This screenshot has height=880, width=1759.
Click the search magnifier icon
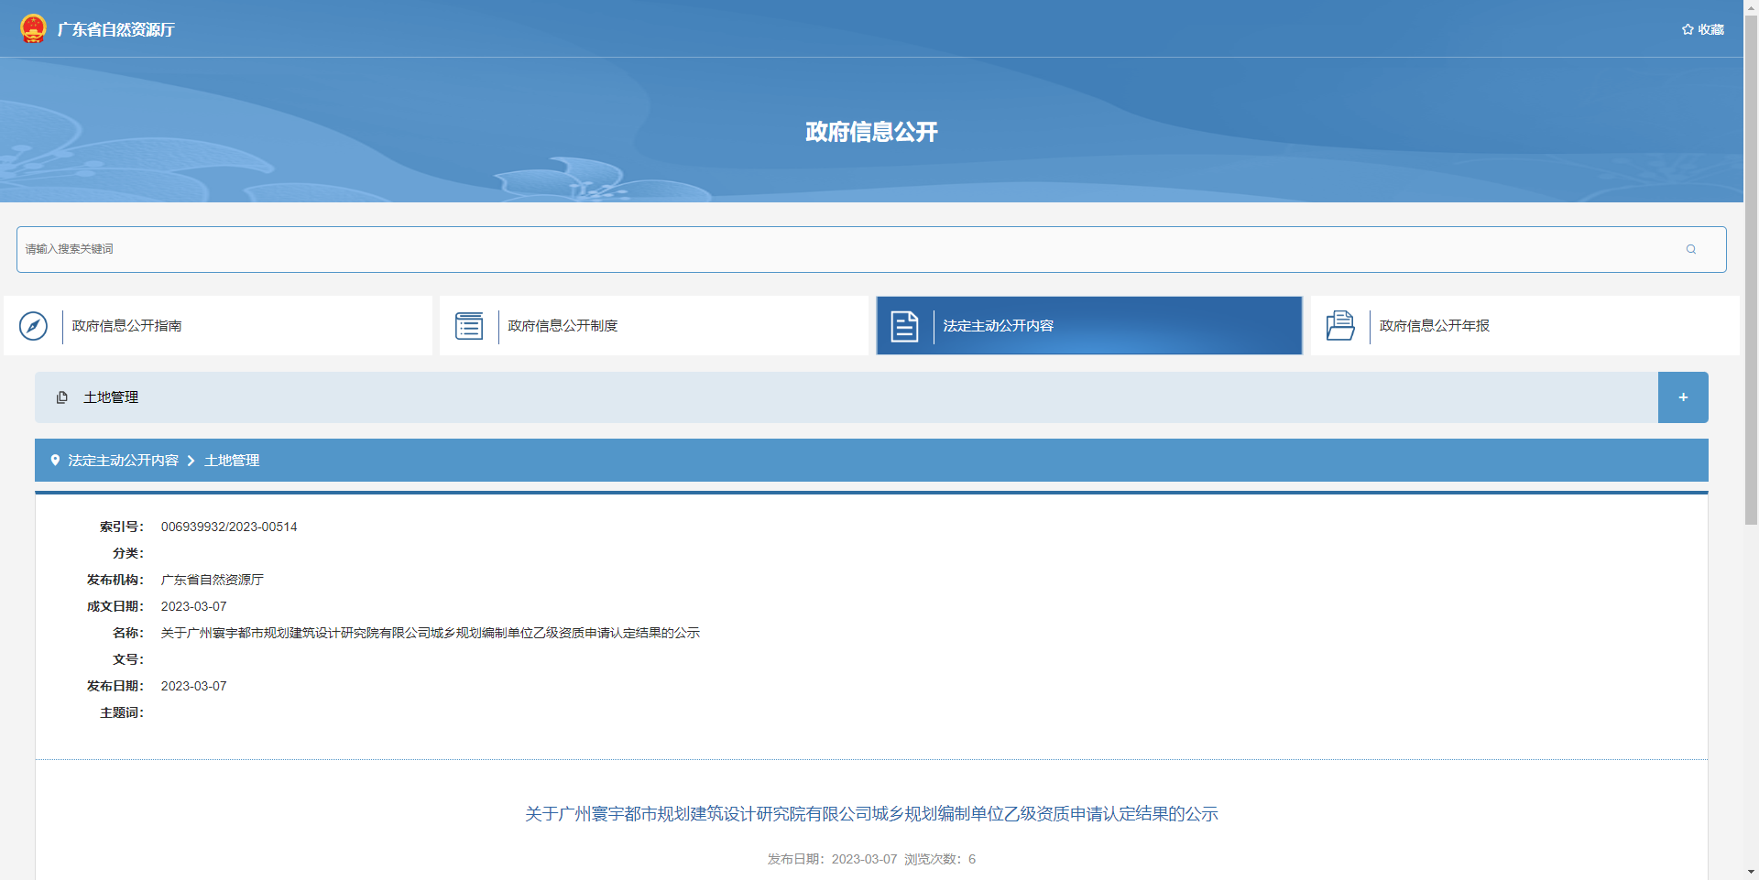pos(1690,249)
